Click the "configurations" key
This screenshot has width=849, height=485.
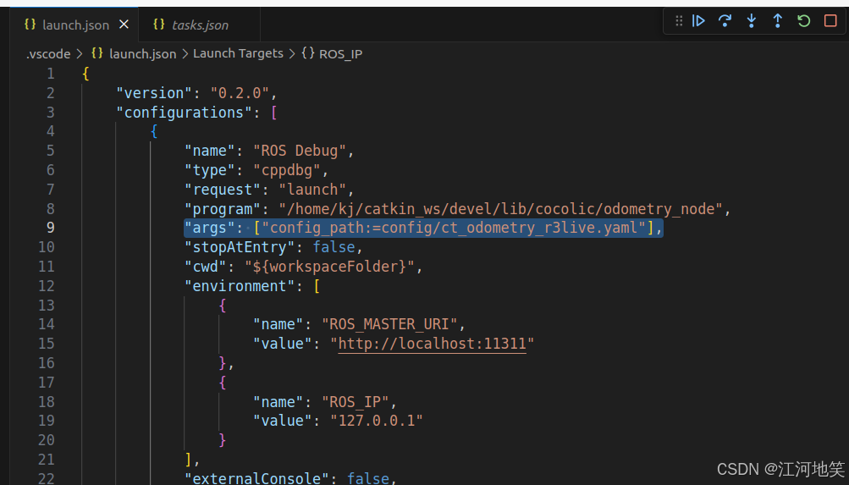[x=184, y=113]
